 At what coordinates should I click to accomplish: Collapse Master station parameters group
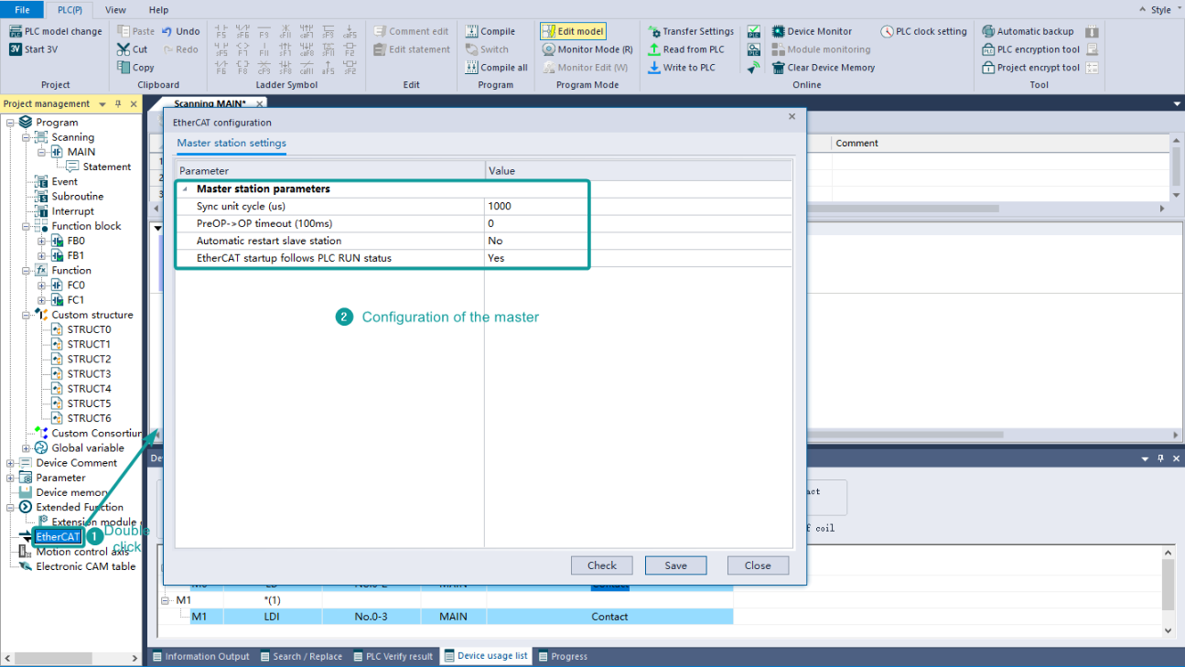(x=185, y=189)
